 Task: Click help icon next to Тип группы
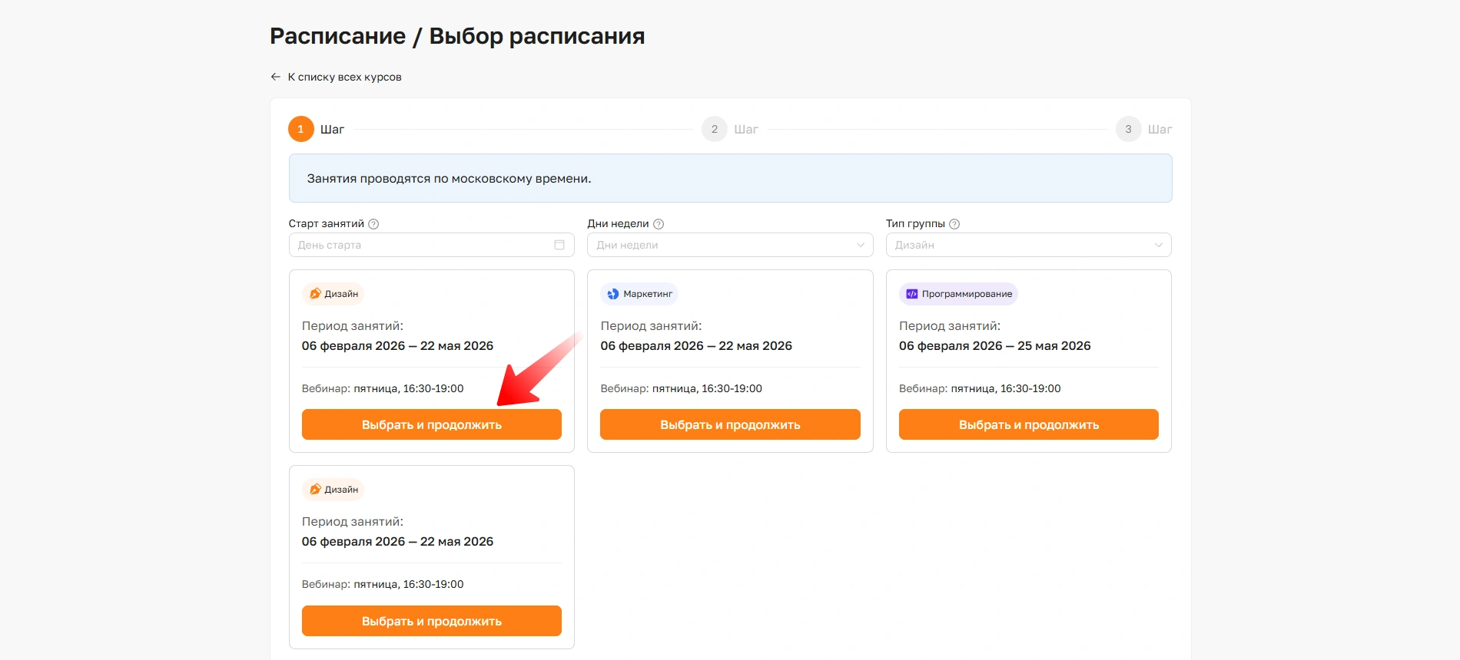954,224
